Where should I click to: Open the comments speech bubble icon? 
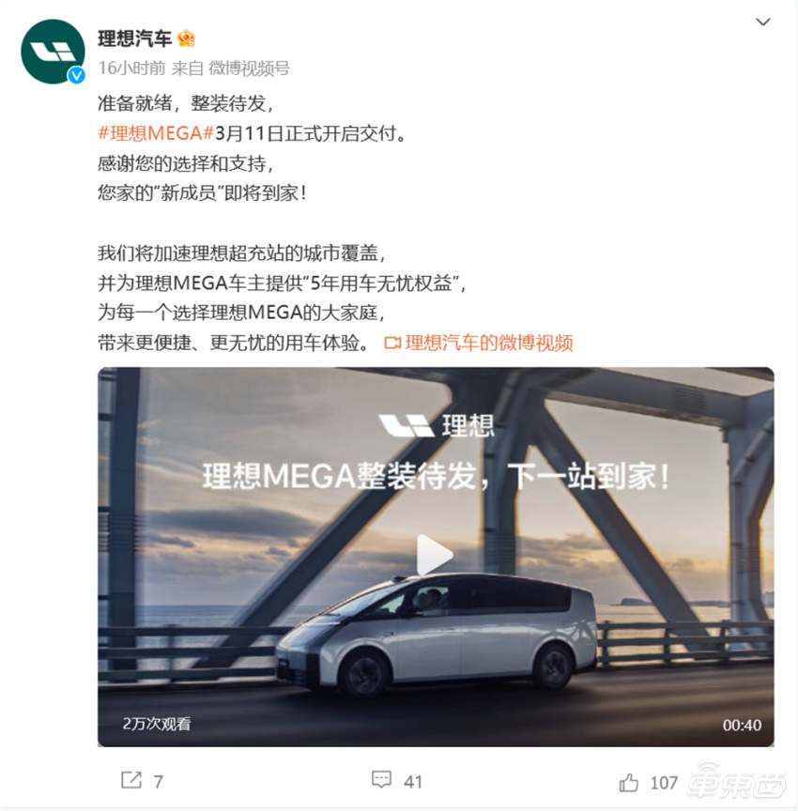(x=382, y=779)
